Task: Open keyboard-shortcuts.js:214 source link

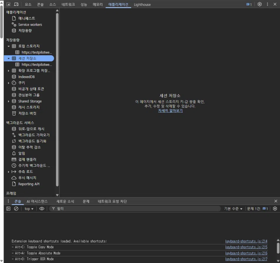Action: [x=246, y=241]
